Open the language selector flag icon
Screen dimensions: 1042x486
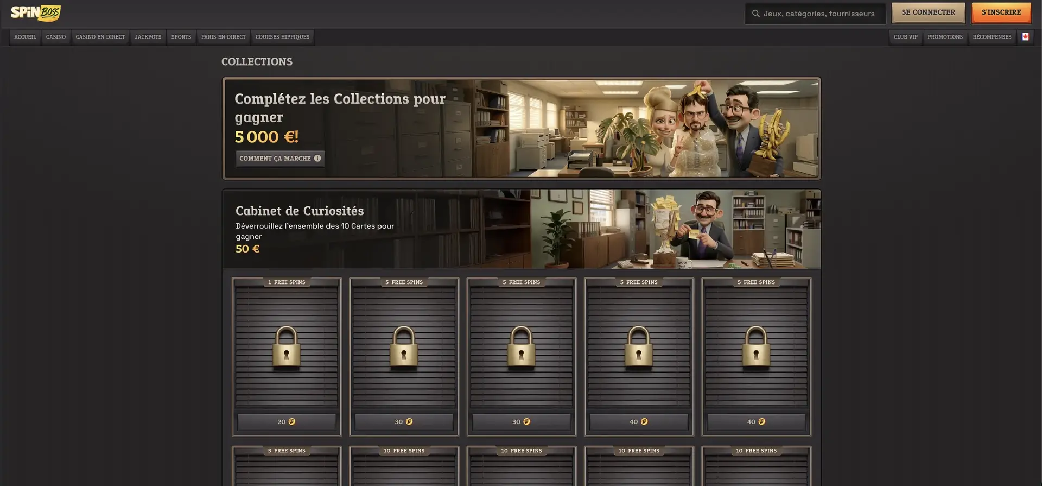point(1025,37)
